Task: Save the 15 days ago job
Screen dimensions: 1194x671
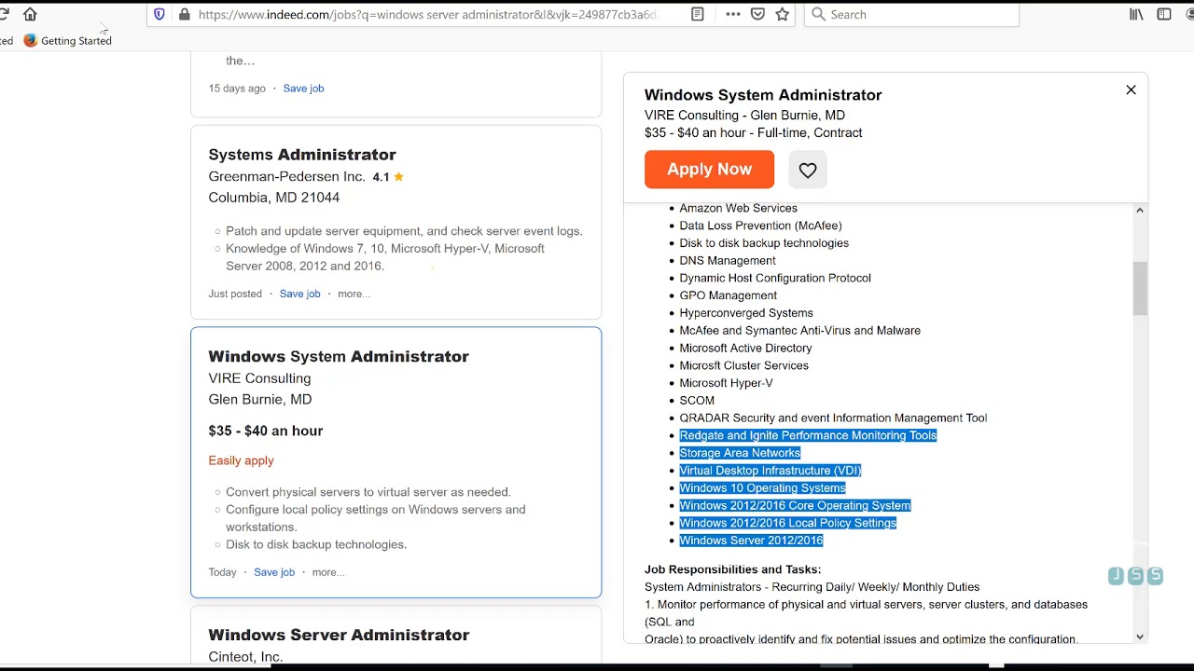Action: point(303,88)
